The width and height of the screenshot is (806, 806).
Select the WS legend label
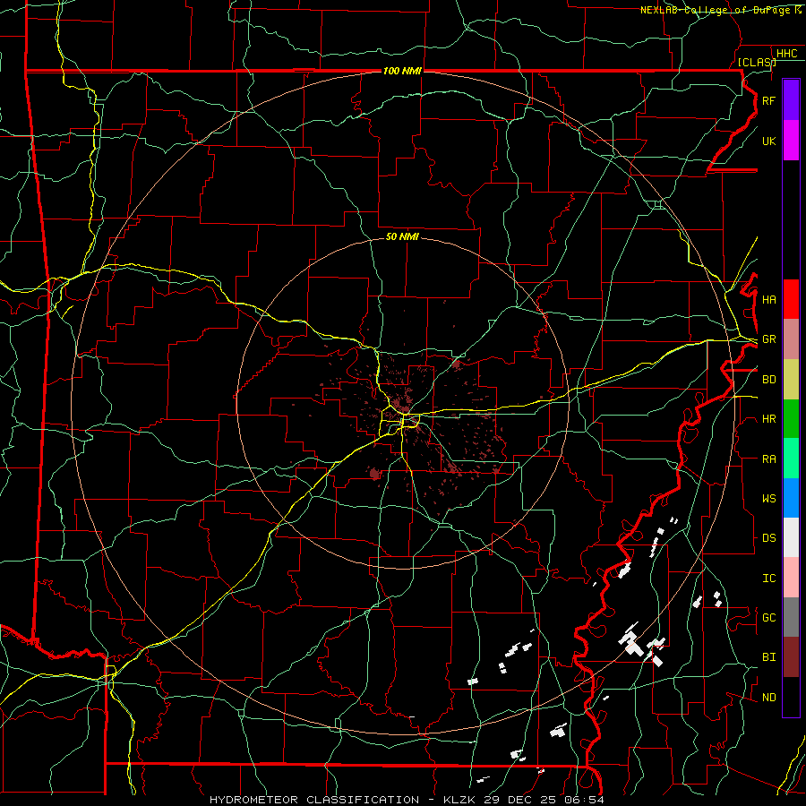[768, 499]
